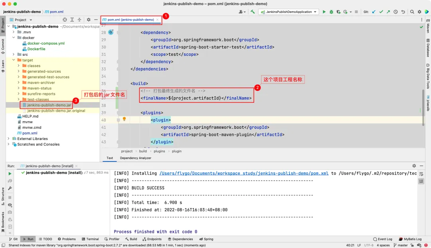Click the lock icon in the status bar
This screenshot has height=248, width=431.
coord(412,245)
